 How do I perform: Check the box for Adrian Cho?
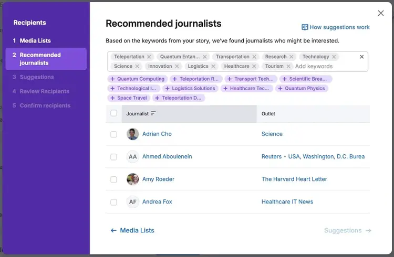pos(113,134)
